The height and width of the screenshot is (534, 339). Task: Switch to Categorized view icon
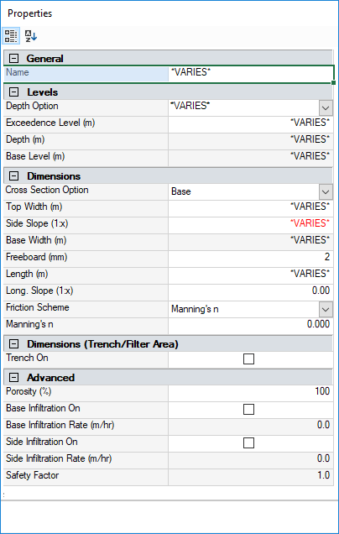(11, 36)
